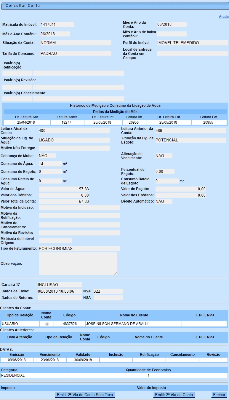229x400 pixels.
Task: Click the Vencimento date cell 23/06/2018
Action: tap(49, 360)
